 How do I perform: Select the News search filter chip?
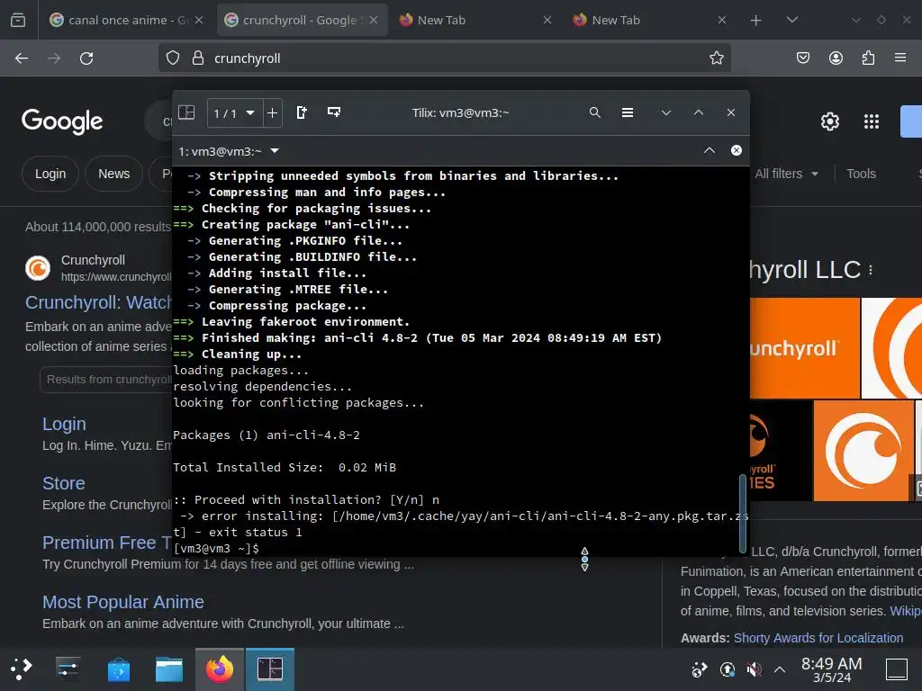114,174
